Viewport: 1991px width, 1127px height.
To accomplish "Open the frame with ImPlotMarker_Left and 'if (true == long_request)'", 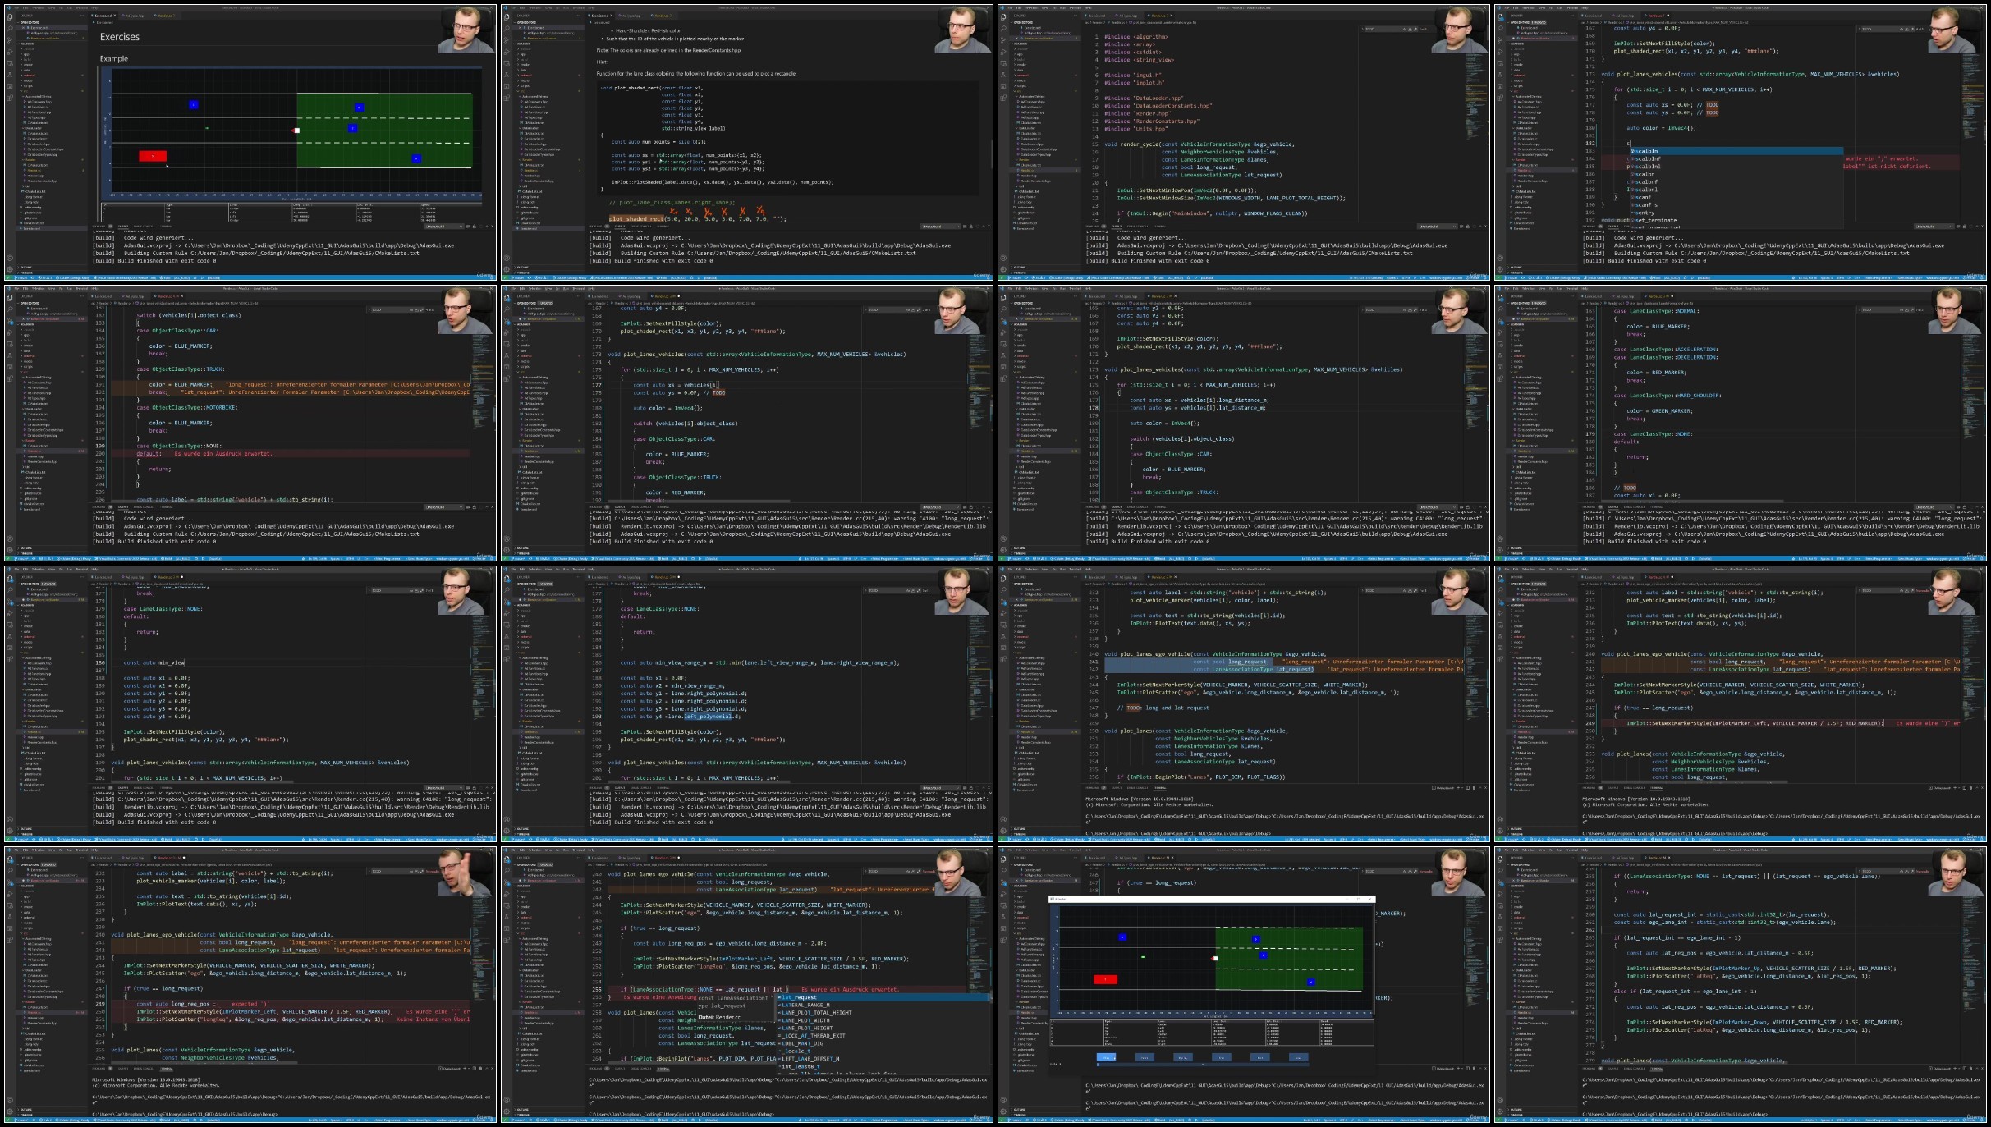I will point(1741,703).
